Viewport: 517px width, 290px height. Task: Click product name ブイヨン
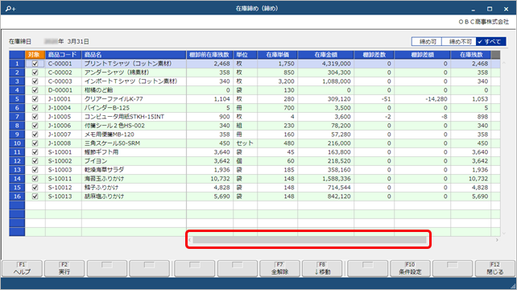pos(96,161)
